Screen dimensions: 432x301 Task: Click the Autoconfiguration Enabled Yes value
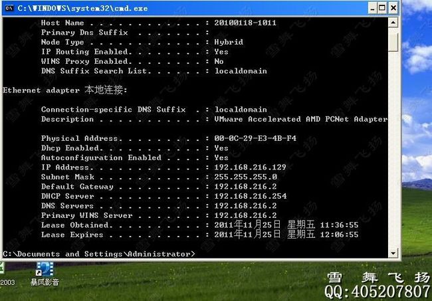(x=221, y=157)
